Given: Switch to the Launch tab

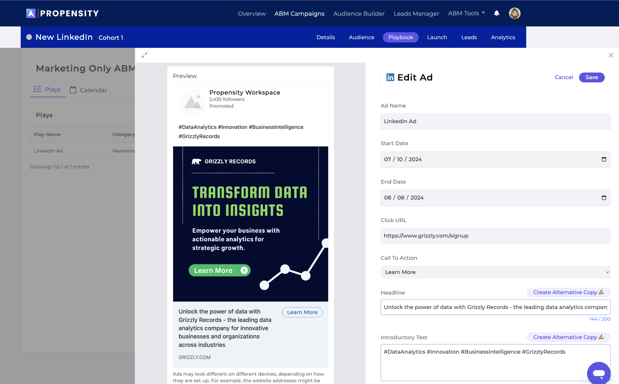Looking at the screenshot, I should pos(437,37).
